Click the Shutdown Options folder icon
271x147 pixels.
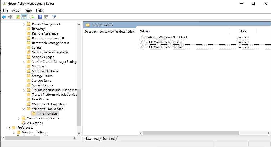[x=28, y=71]
